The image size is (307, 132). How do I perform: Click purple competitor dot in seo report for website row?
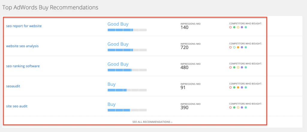pyautogui.click(x=242, y=27)
